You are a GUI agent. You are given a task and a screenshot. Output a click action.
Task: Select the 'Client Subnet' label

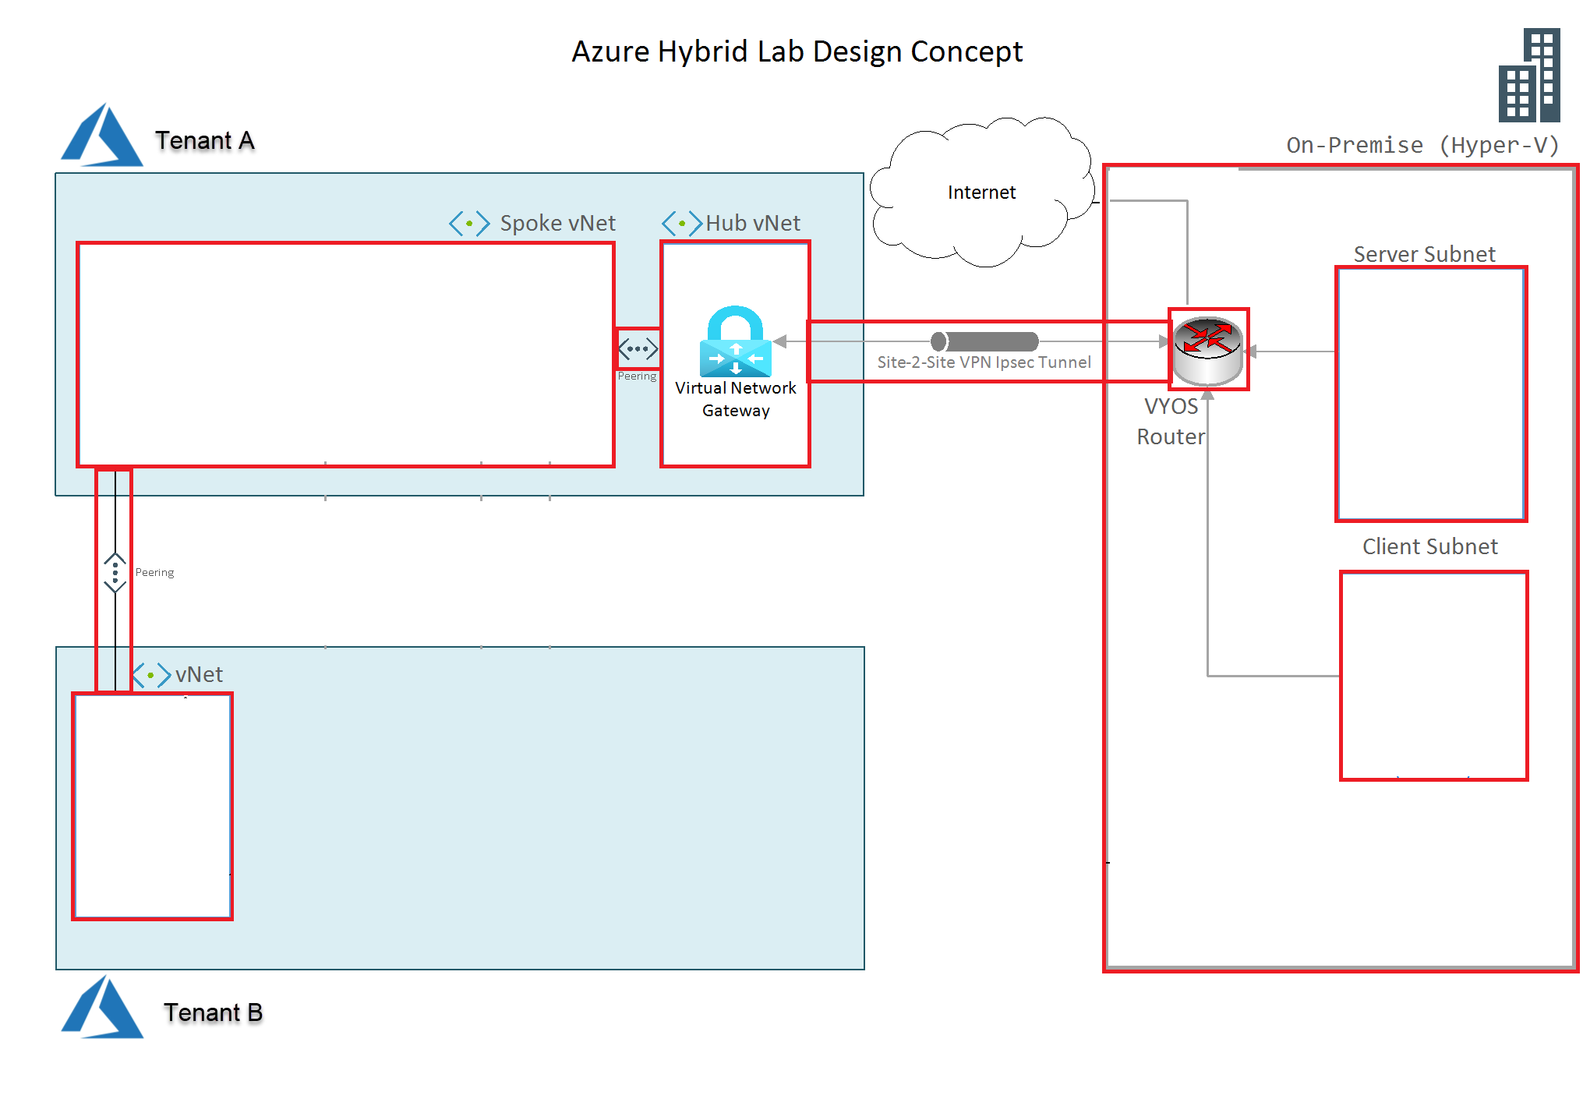tap(1429, 546)
